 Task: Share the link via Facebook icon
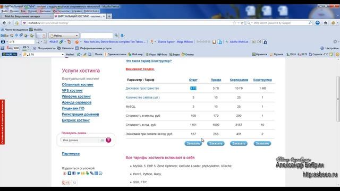[74, 173]
